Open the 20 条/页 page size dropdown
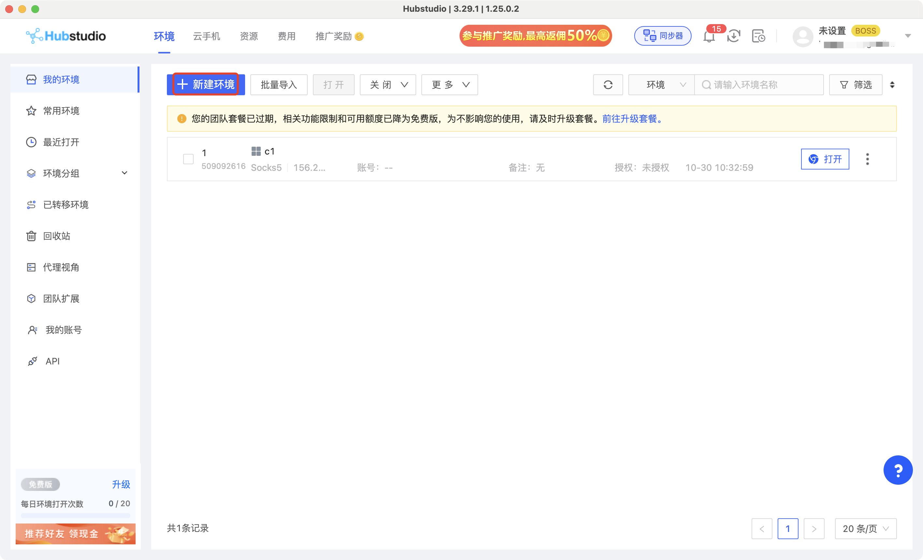 (866, 528)
